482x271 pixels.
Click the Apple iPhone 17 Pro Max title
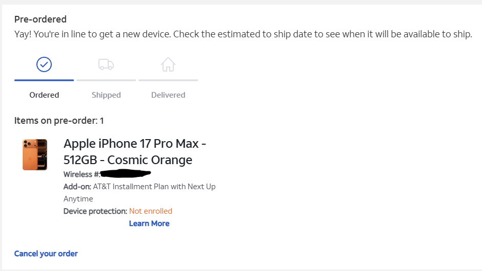click(135, 151)
